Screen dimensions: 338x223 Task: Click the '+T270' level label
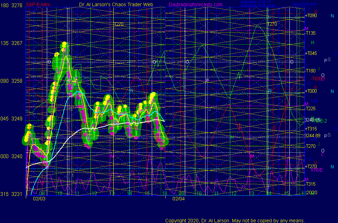[310, 166]
